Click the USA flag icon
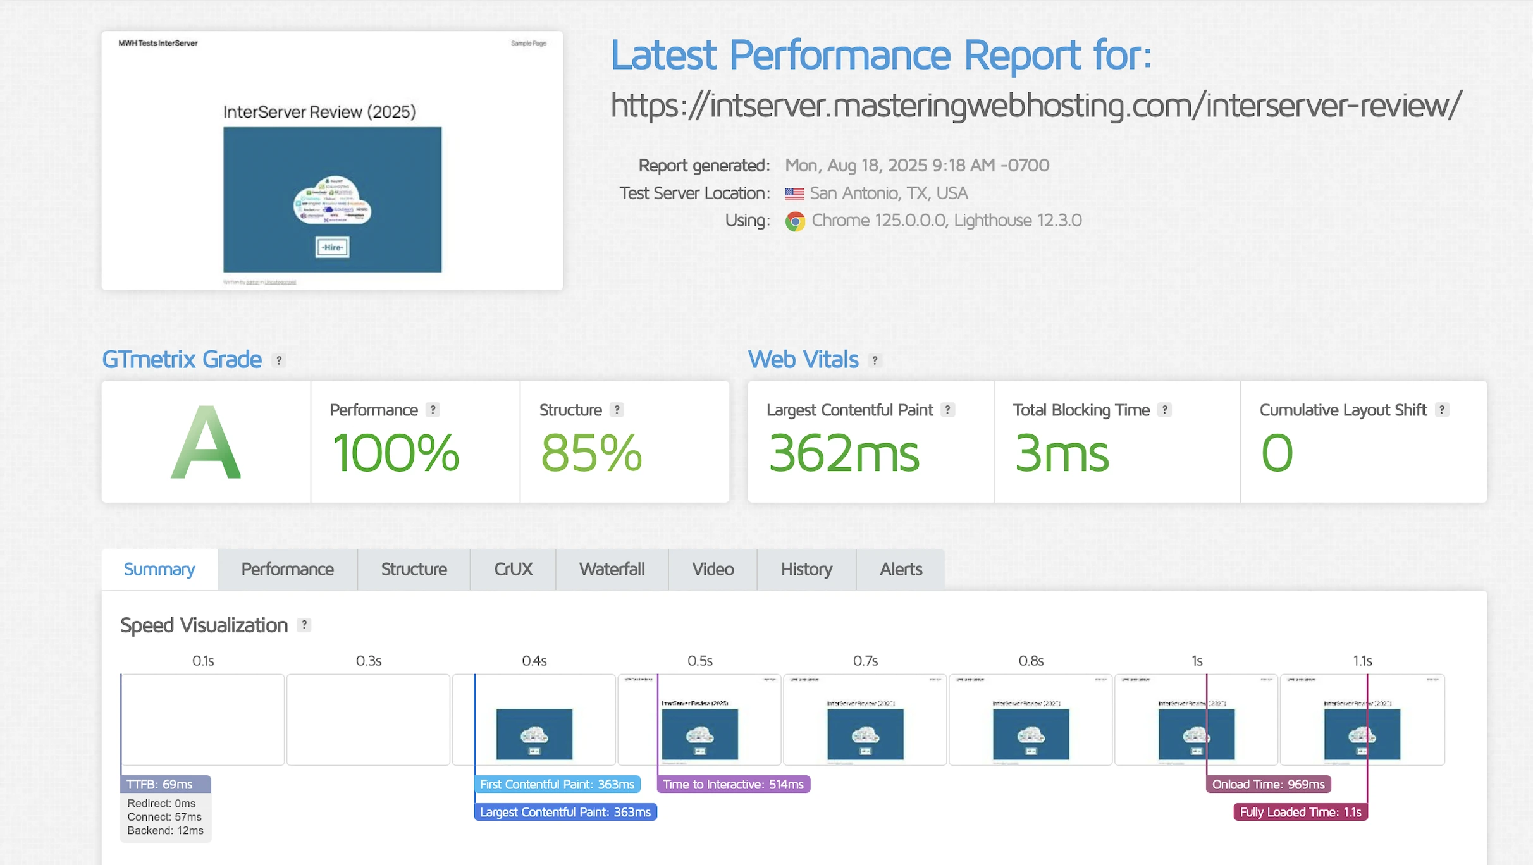 [794, 193]
